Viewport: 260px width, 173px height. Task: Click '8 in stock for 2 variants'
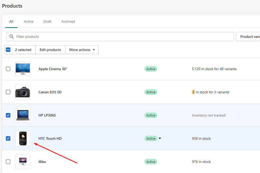[x=211, y=92]
